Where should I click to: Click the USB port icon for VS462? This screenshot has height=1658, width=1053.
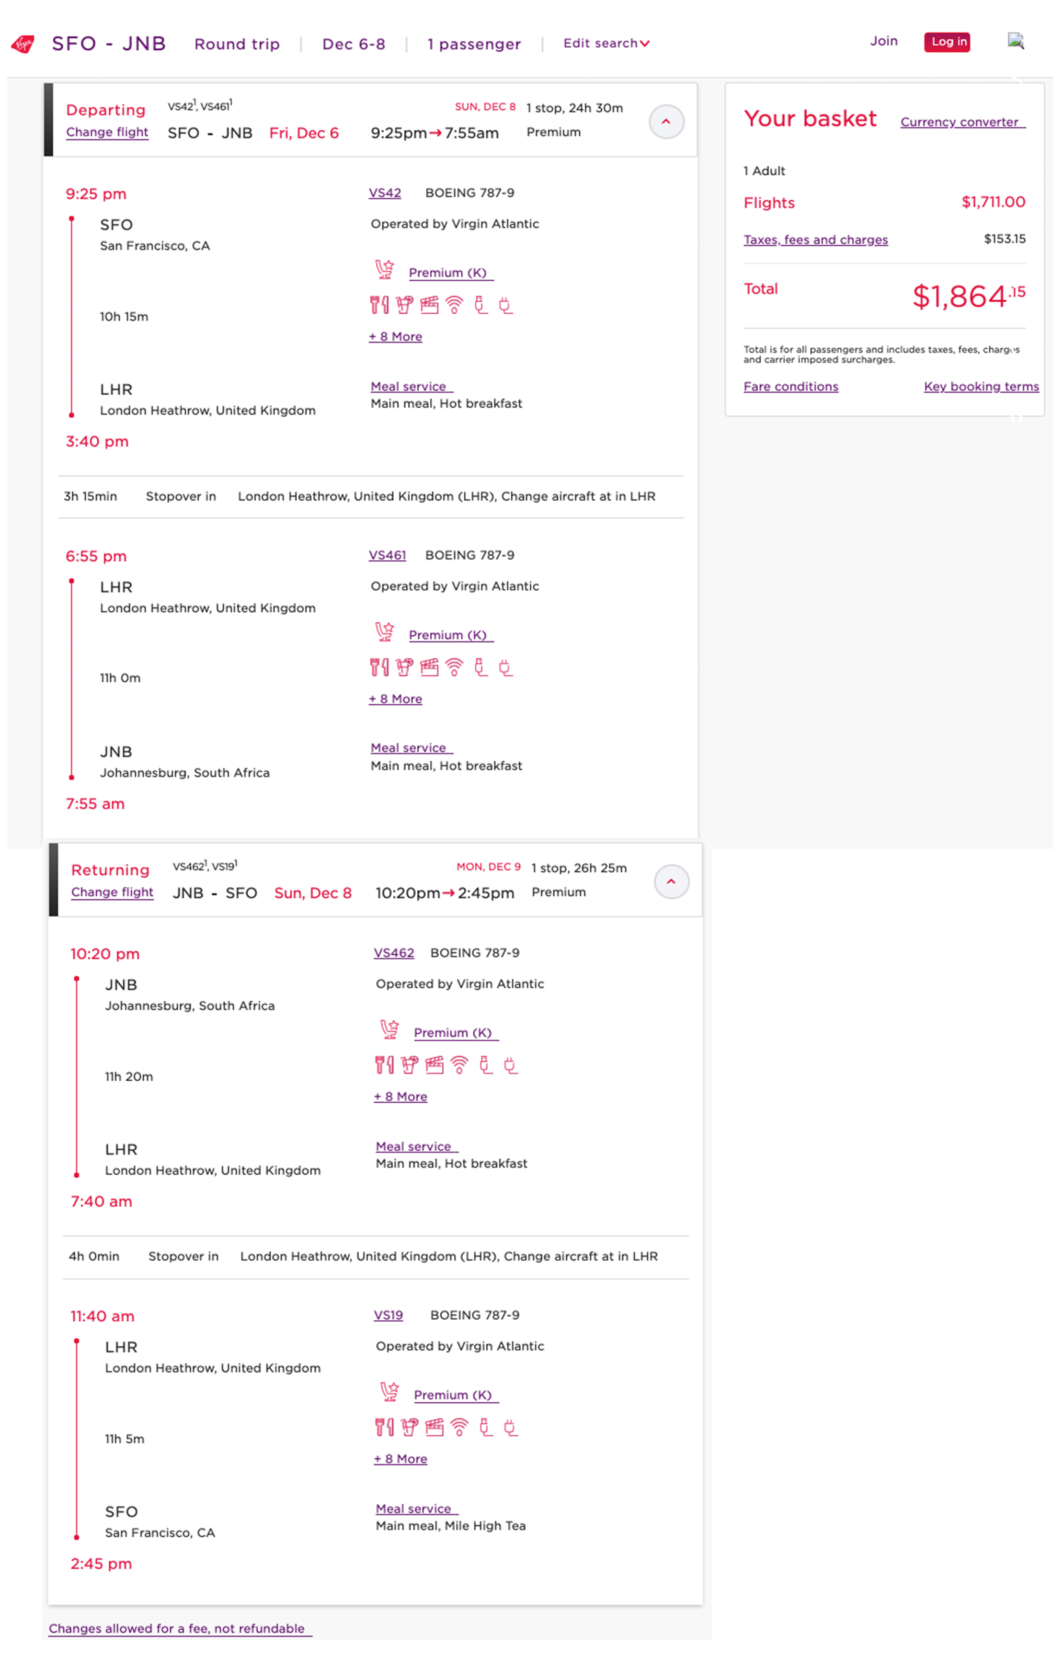click(x=486, y=1064)
